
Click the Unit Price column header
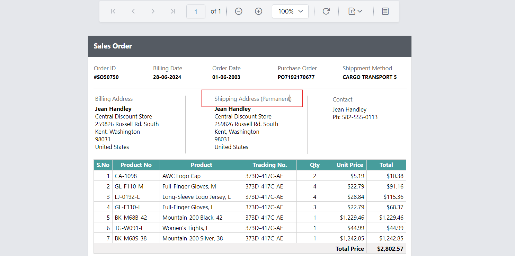click(x=350, y=165)
